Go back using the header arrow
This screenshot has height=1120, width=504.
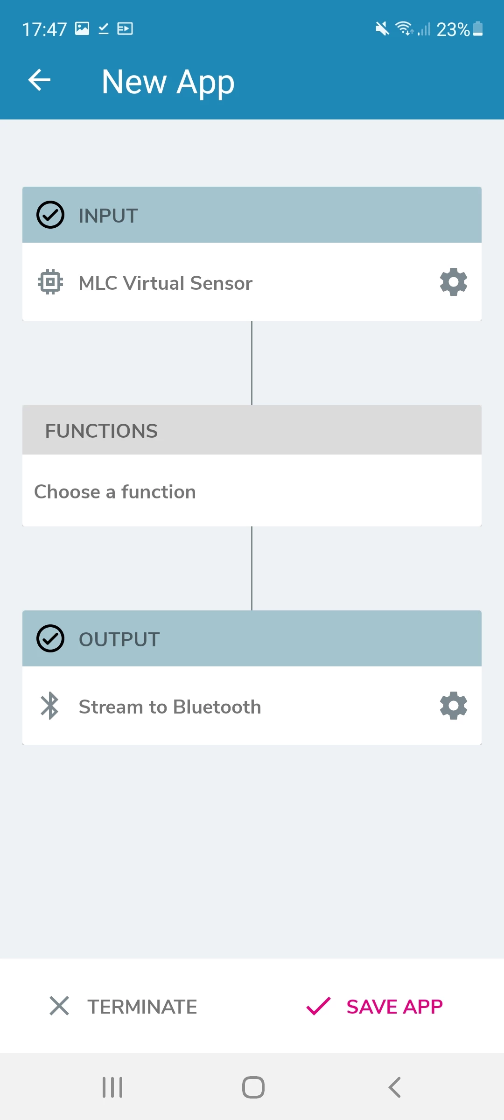[39, 80]
